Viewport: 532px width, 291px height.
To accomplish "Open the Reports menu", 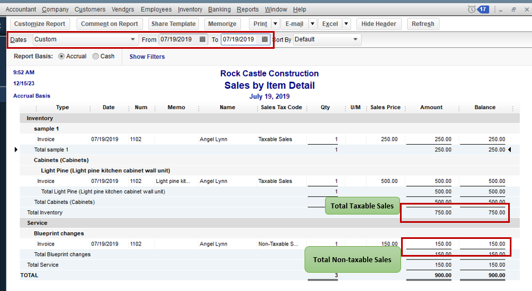I will (247, 9).
